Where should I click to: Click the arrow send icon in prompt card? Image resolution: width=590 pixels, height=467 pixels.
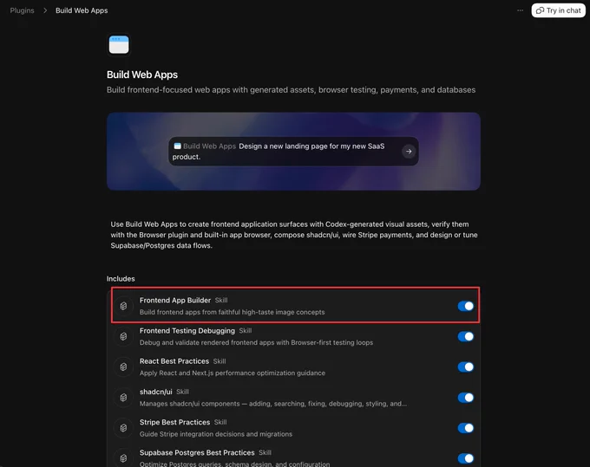409,152
